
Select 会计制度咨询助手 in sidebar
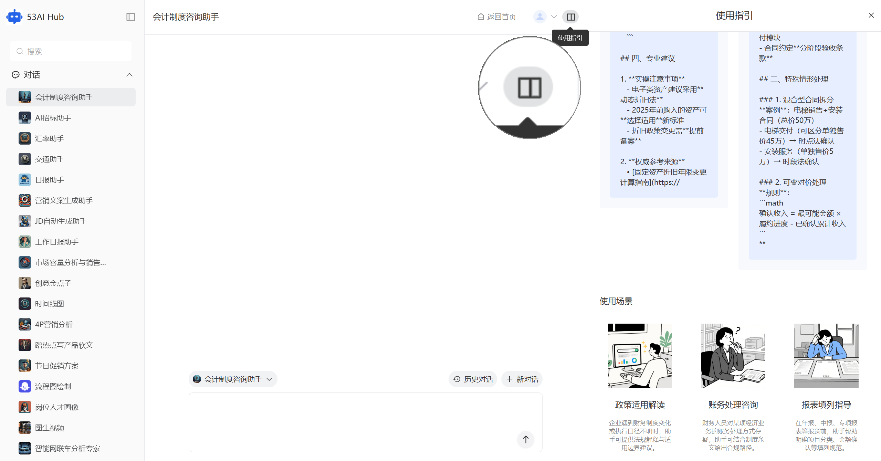tap(71, 97)
